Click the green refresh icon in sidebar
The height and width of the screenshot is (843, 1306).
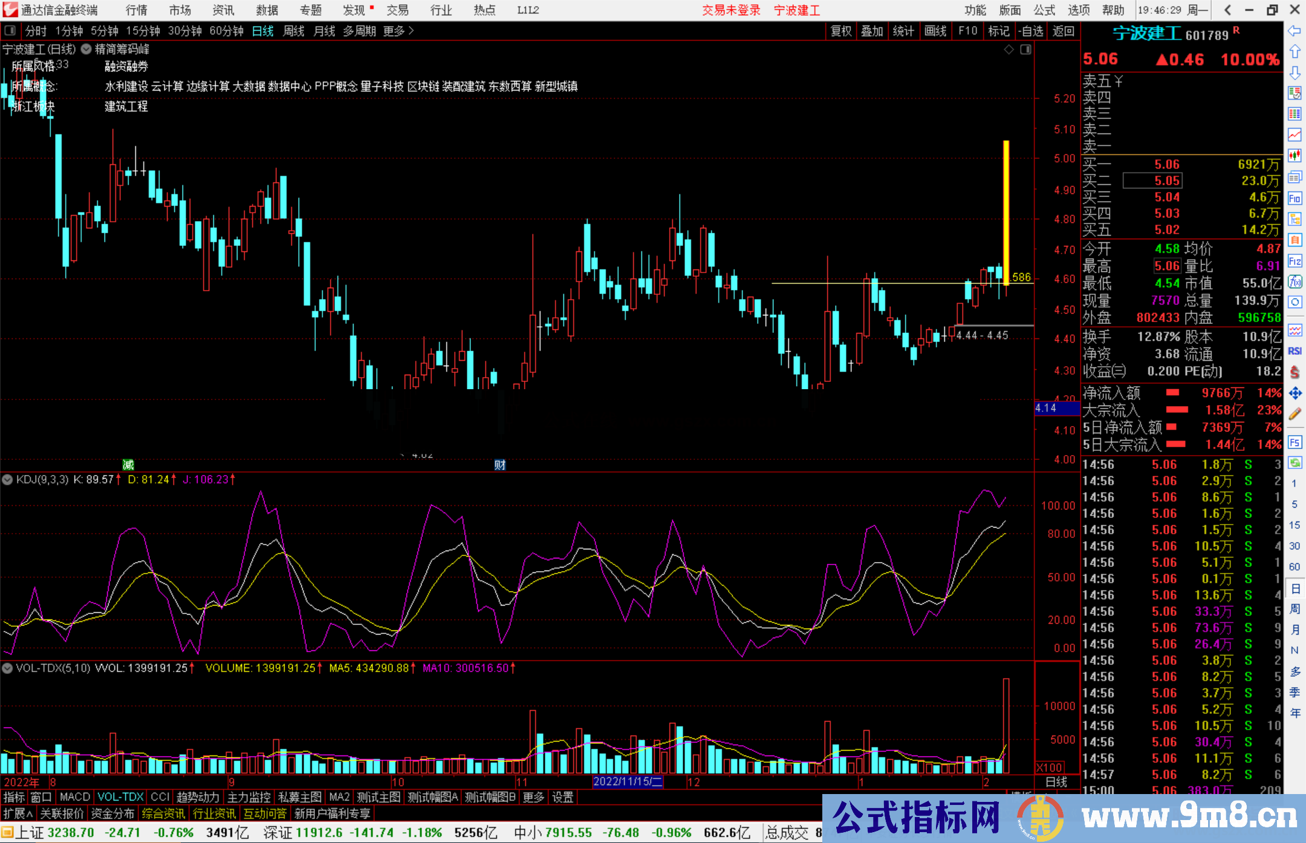tap(1295, 463)
